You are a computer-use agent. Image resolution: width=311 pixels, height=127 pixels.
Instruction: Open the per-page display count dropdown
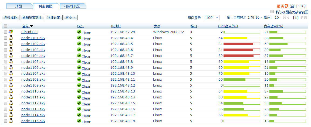[x=212, y=18]
